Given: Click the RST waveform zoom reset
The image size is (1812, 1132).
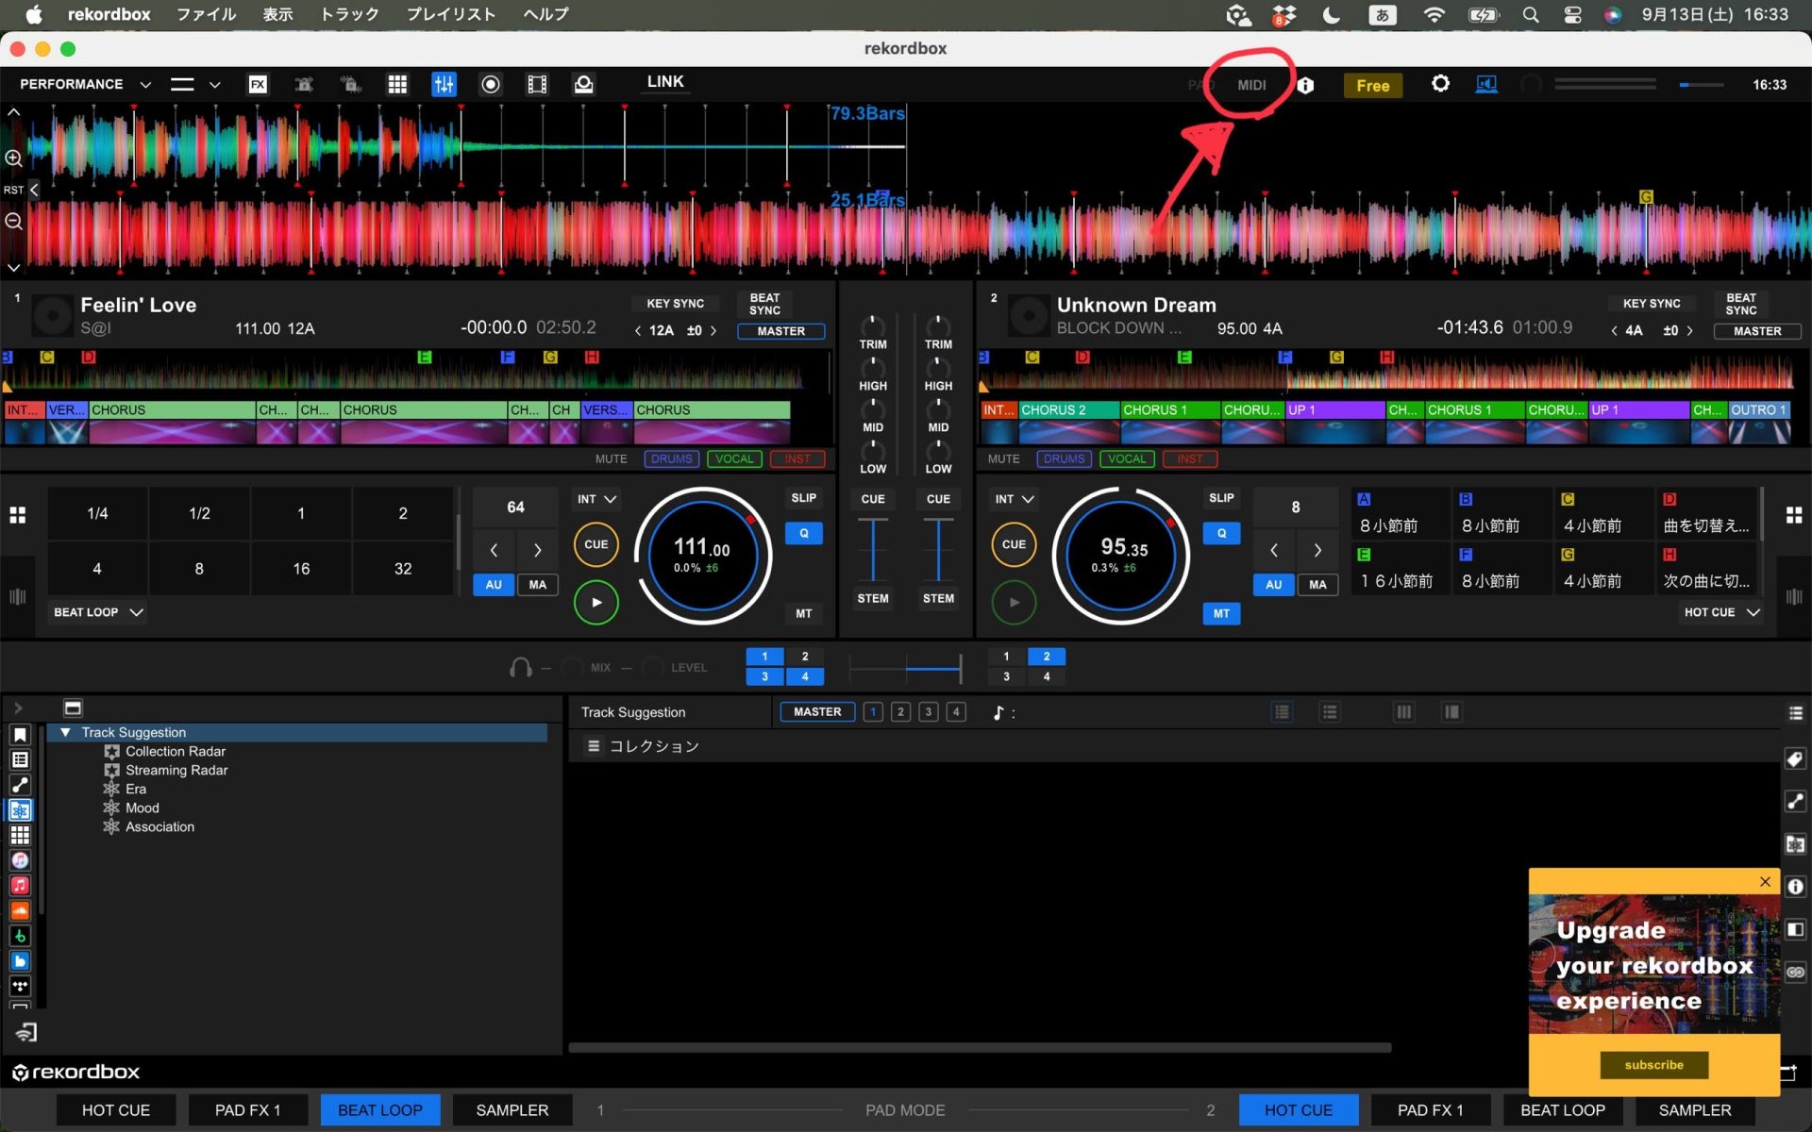Looking at the screenshot, I should [13, 190].
